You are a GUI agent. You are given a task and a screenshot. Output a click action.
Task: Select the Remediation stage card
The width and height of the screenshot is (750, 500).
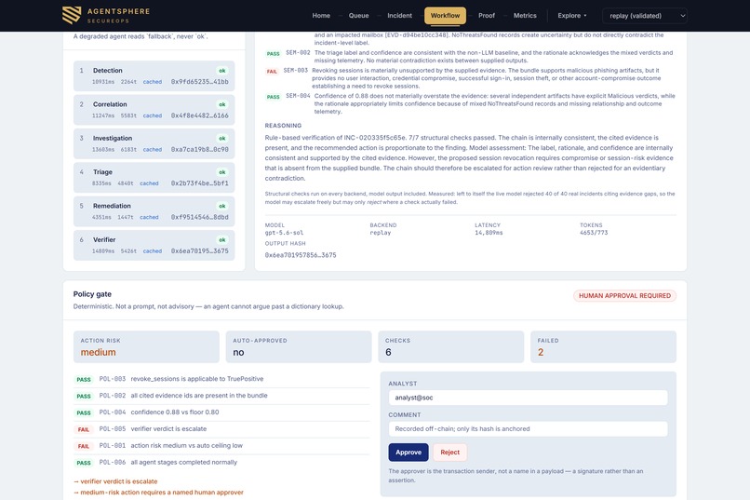[154, 211]
